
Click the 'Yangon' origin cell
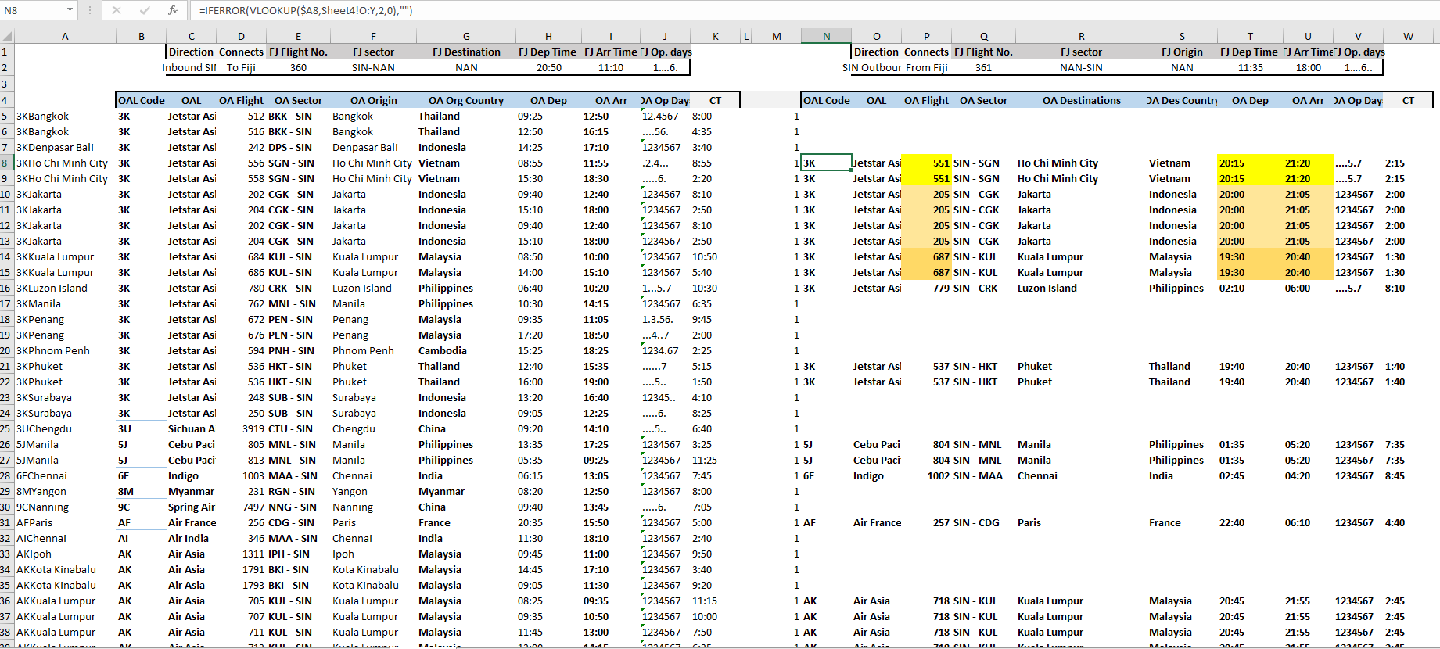click(373, 491)
